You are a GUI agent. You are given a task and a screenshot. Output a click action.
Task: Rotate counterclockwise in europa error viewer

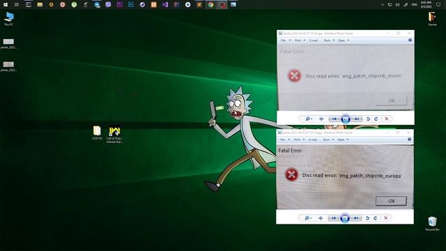367,218
